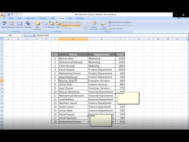Open the Track Changes dropdown
The height and width of the screenshot is (142, 189).
coord(116,29)
